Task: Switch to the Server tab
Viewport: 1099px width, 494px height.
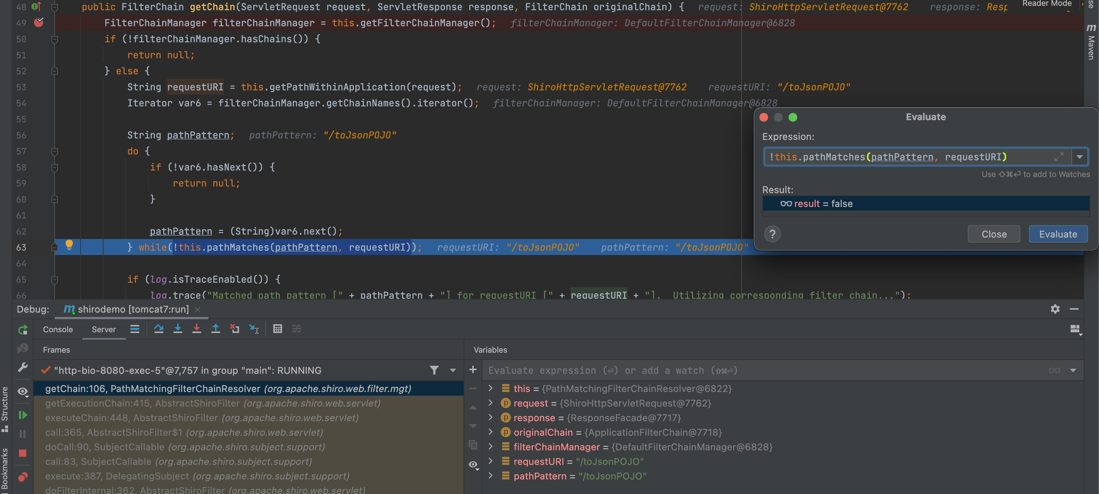Action: tap(104, 329)
